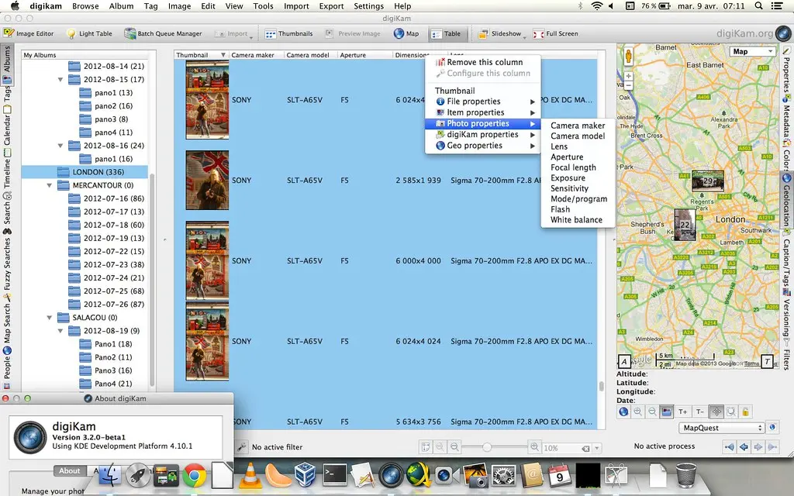Screen dimensions: 794x496
Task: Open the Map type dropdown on map
Action: point(752,52)
